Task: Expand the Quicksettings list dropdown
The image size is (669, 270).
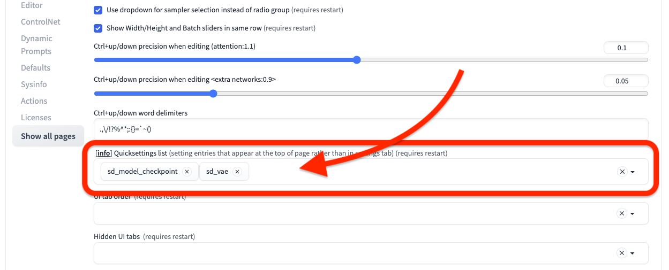Action: tap(633, 172)
